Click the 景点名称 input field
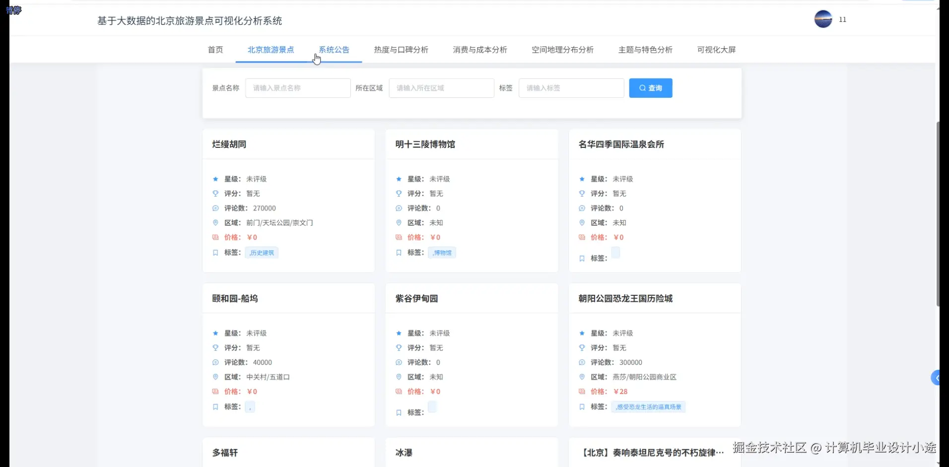 click(x=297, y=88)
